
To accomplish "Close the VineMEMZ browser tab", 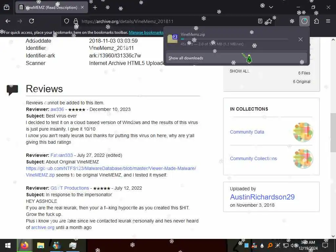I will pyautogui.click(x=82, y=8).
